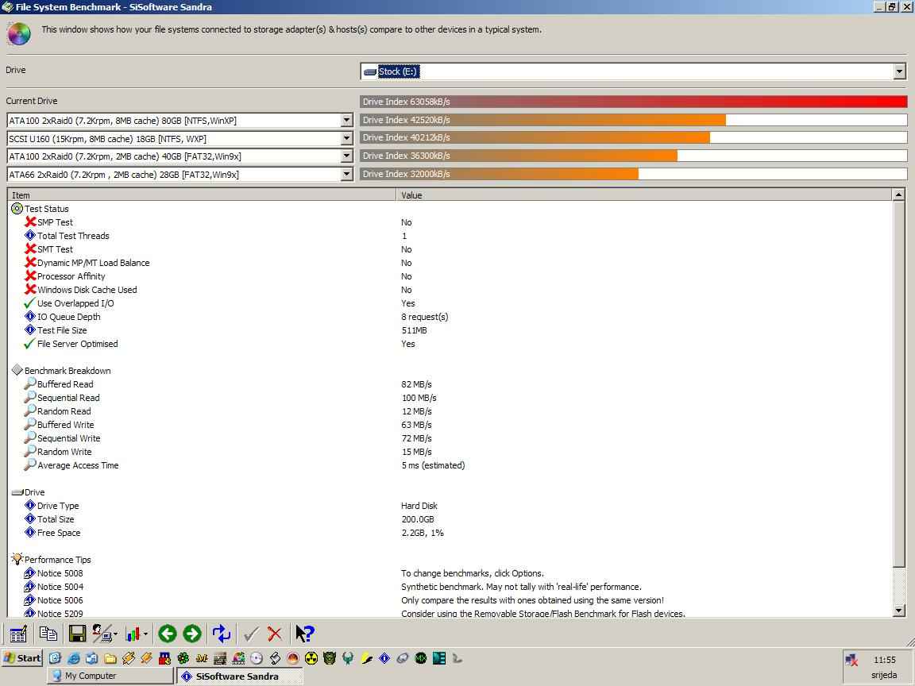Open the Drive selection dropdown

(x=899, y=71)
